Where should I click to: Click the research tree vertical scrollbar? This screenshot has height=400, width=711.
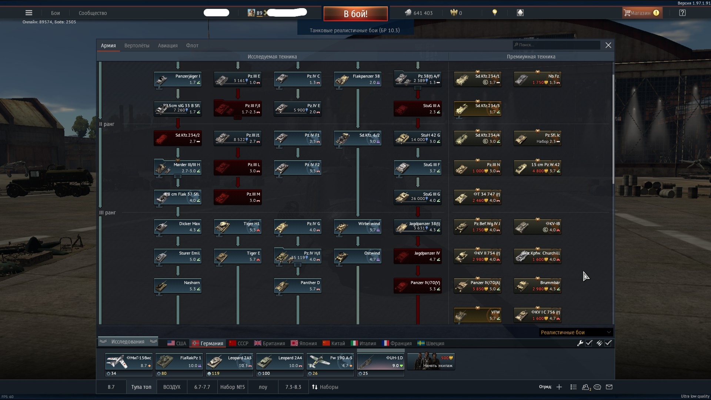coord(613,129)
